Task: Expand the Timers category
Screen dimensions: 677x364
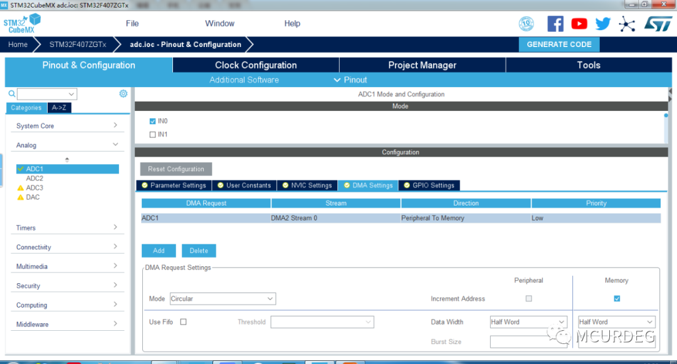Action: pos(67,227)
